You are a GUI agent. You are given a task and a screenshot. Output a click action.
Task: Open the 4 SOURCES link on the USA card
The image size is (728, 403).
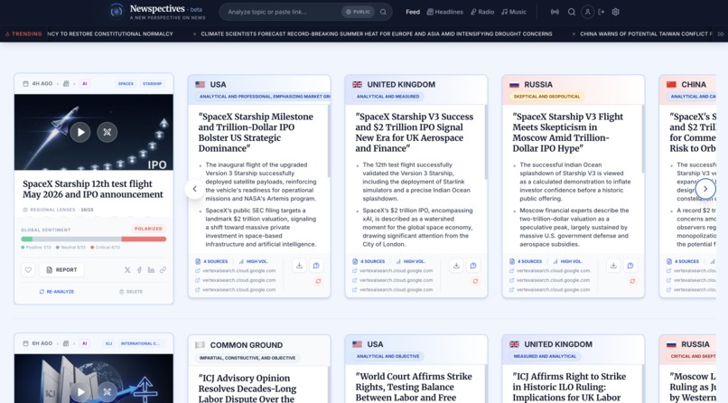tap(211, 261)
